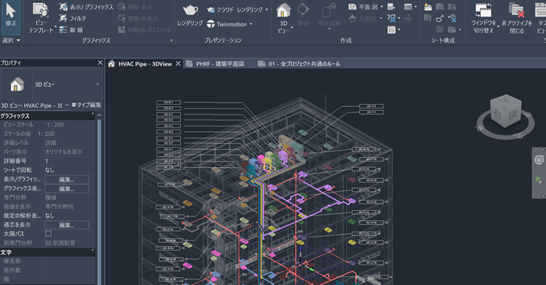The height and width of the screenshot is (285, 546).
Task: Toggle 細線 (Thin Lines) display
Action: click(71, 30)
